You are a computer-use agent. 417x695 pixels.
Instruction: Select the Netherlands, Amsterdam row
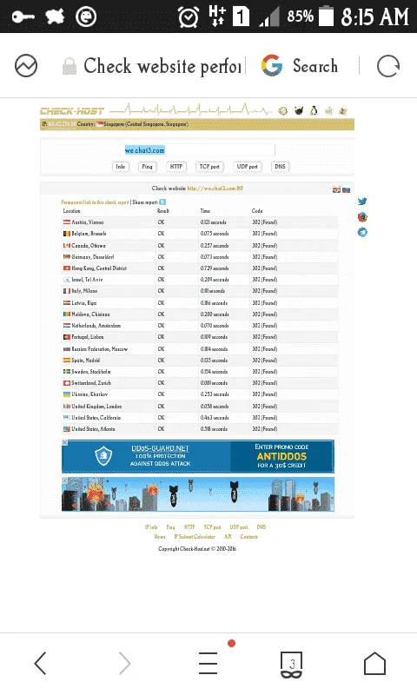pos(200,326)
